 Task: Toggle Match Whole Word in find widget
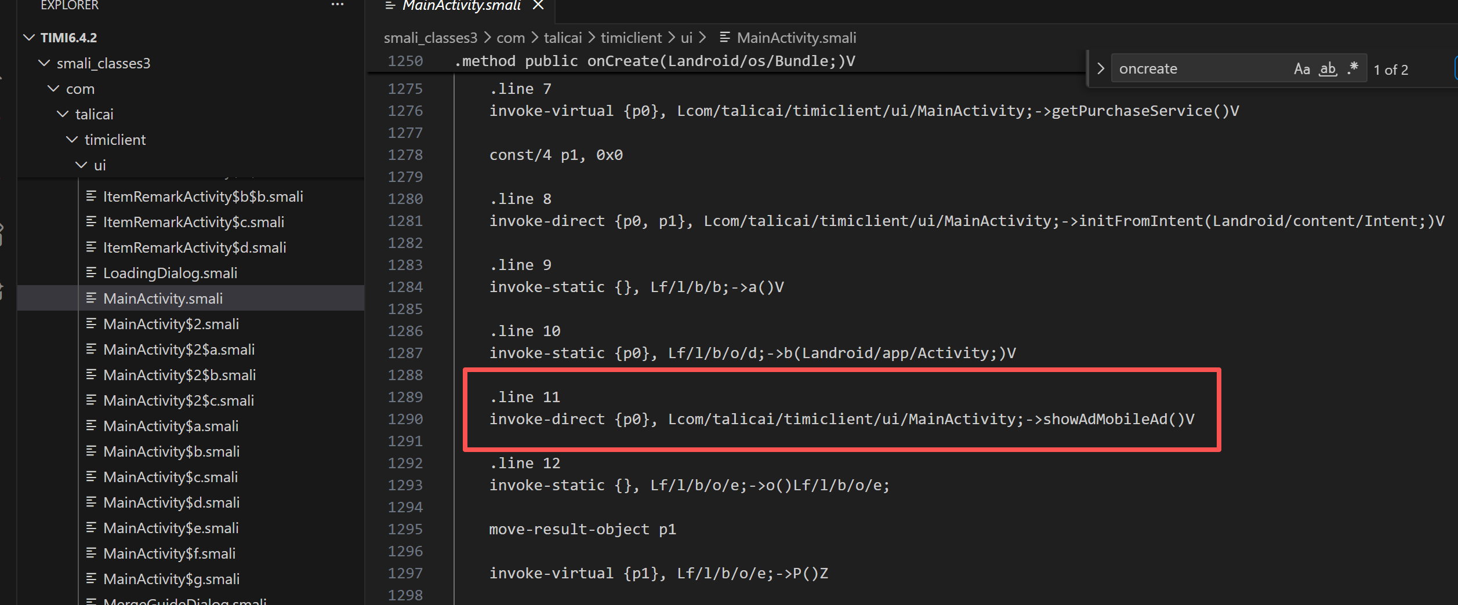pyautogui.click(x=1328, y=70)
